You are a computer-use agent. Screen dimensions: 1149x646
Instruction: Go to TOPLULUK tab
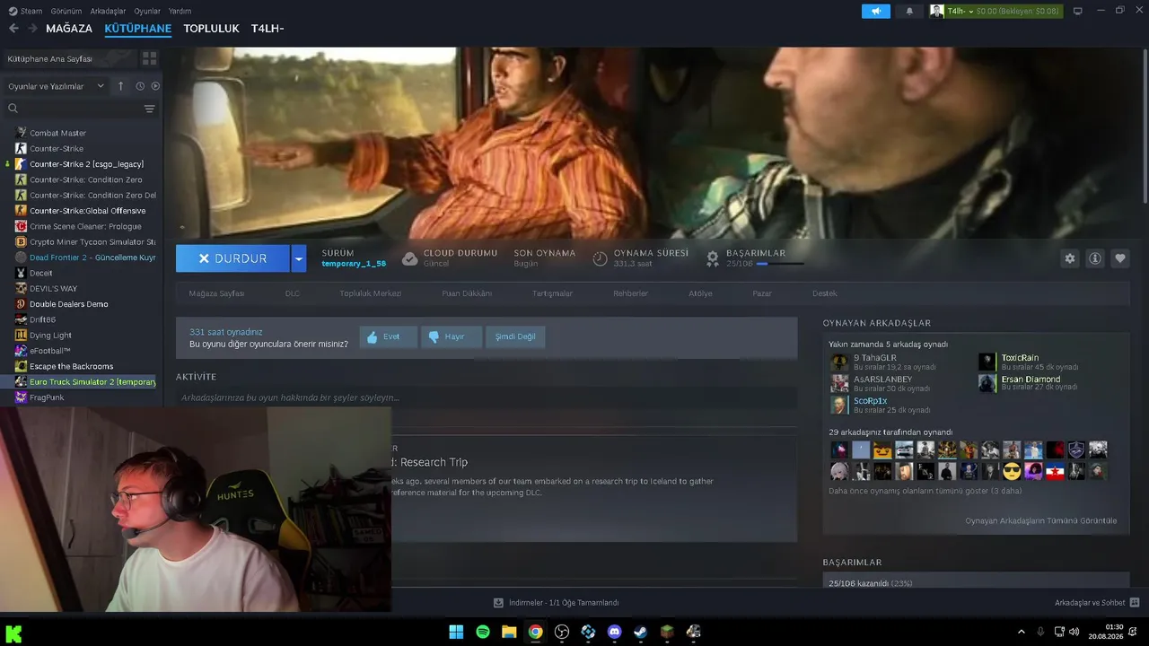pos(211,29)
